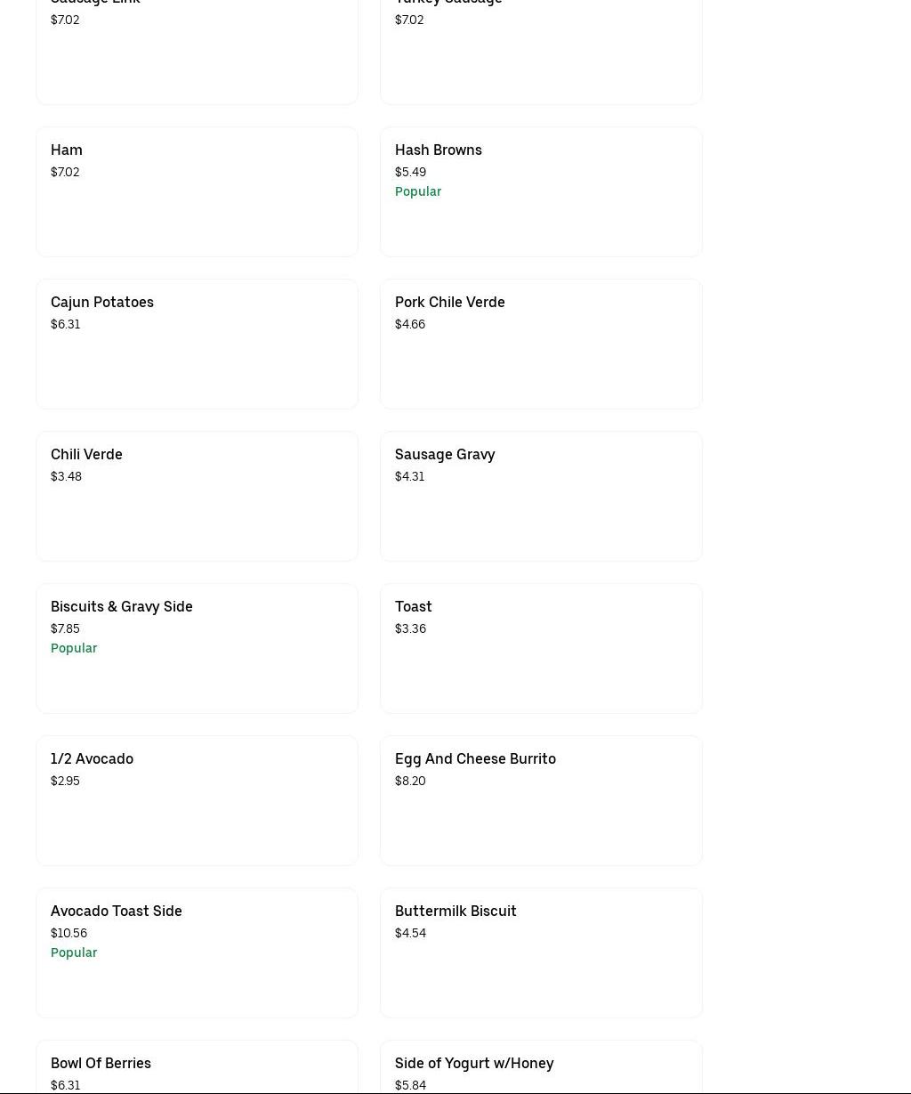Select Side of Yogurt w/Honey item

541,1067
